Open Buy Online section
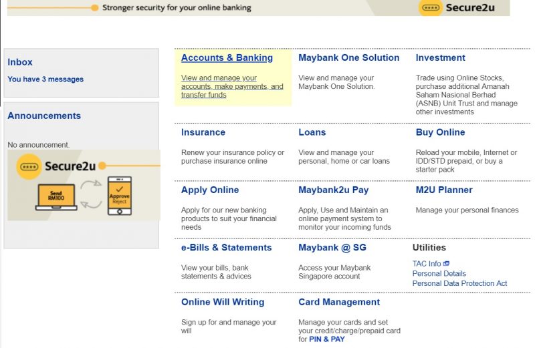This screenshot has height=348, width=535. pos(440,132)
